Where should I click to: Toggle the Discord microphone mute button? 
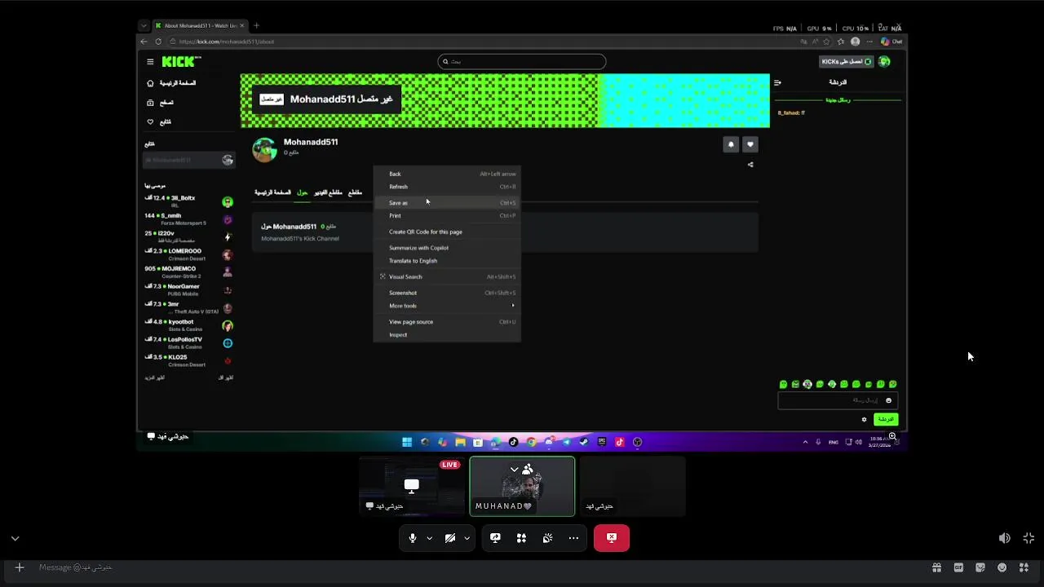tap(413, 538)
